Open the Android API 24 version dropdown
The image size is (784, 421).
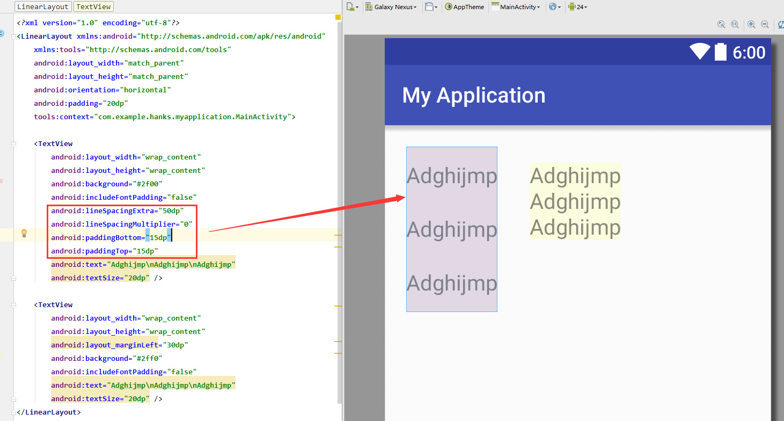(578, 7)
